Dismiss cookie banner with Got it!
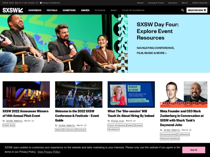Viewport: 210px width, 157px height. pyautogui.click(x=194, y=150)
